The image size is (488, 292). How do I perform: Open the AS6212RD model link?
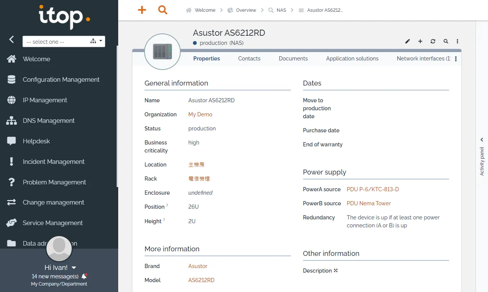point(201,280)
